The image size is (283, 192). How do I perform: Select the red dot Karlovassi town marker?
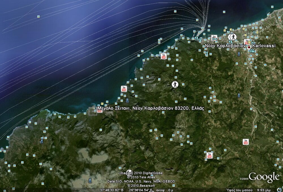pos(249,48)
